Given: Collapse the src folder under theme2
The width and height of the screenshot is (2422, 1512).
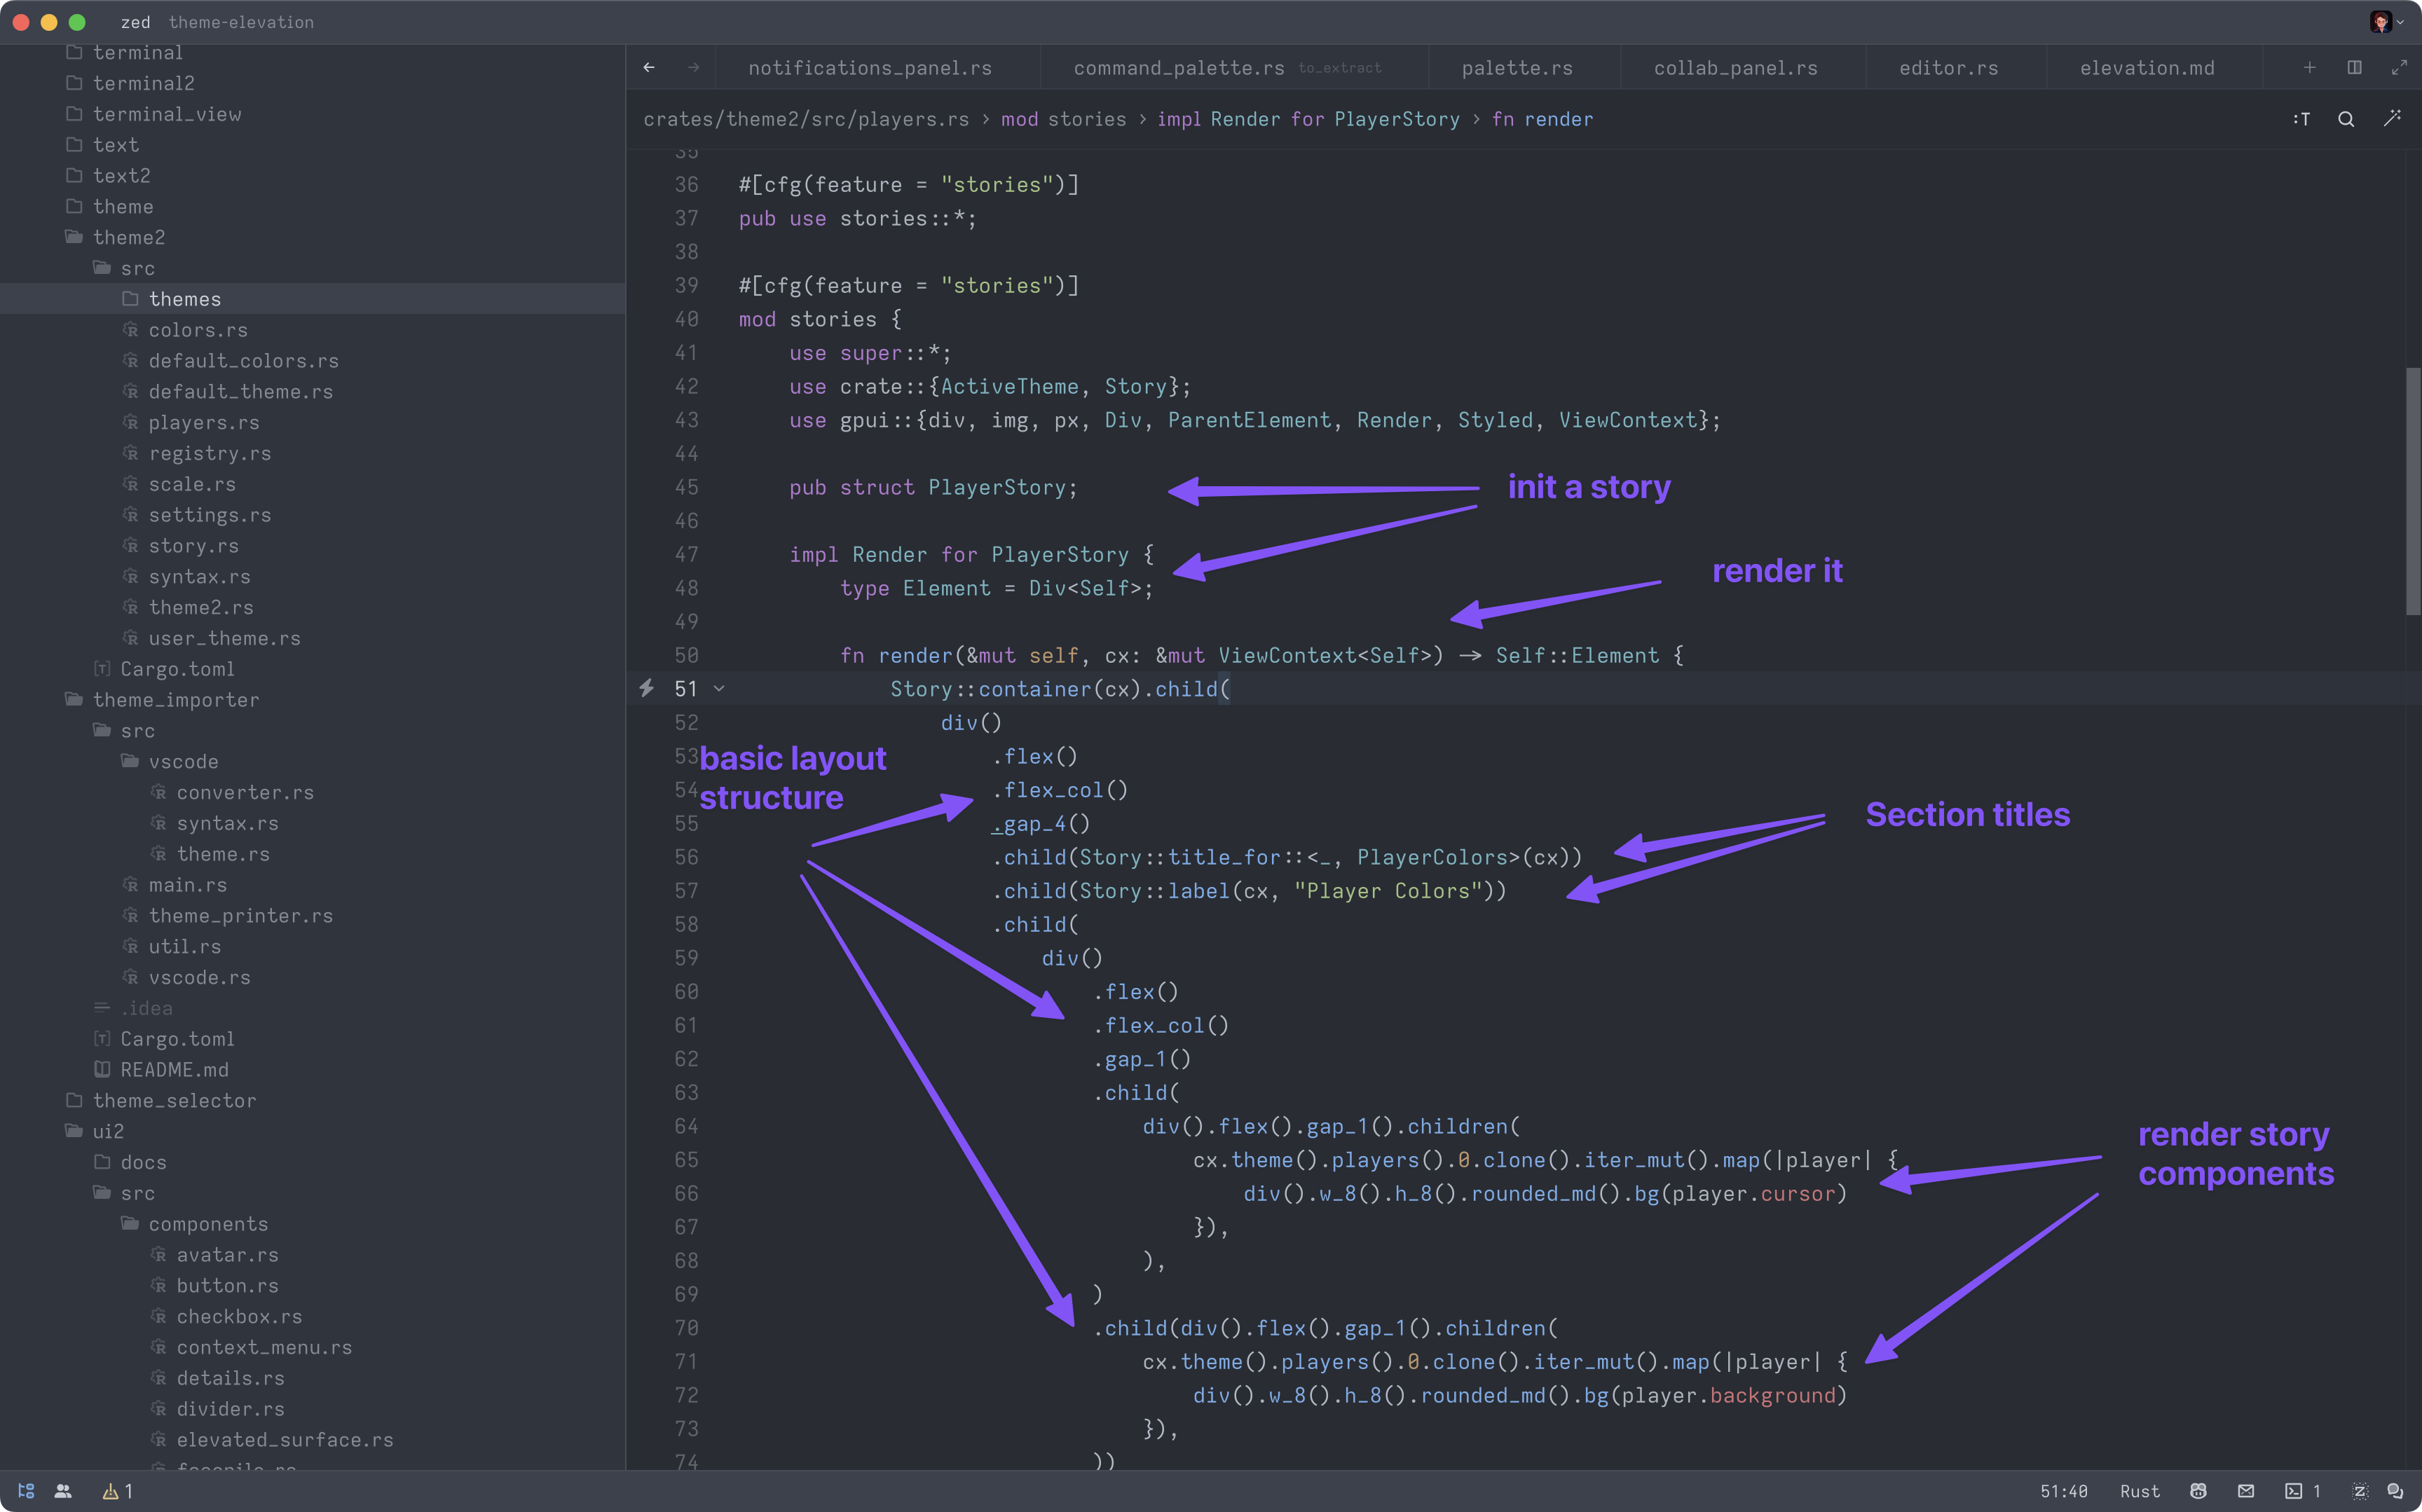Looking at the screenshot, I should click(137, 268).
